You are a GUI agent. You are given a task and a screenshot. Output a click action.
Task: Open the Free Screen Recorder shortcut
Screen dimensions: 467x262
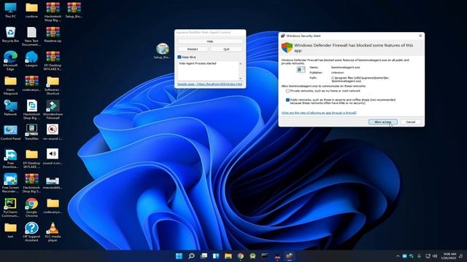(10, 183)
